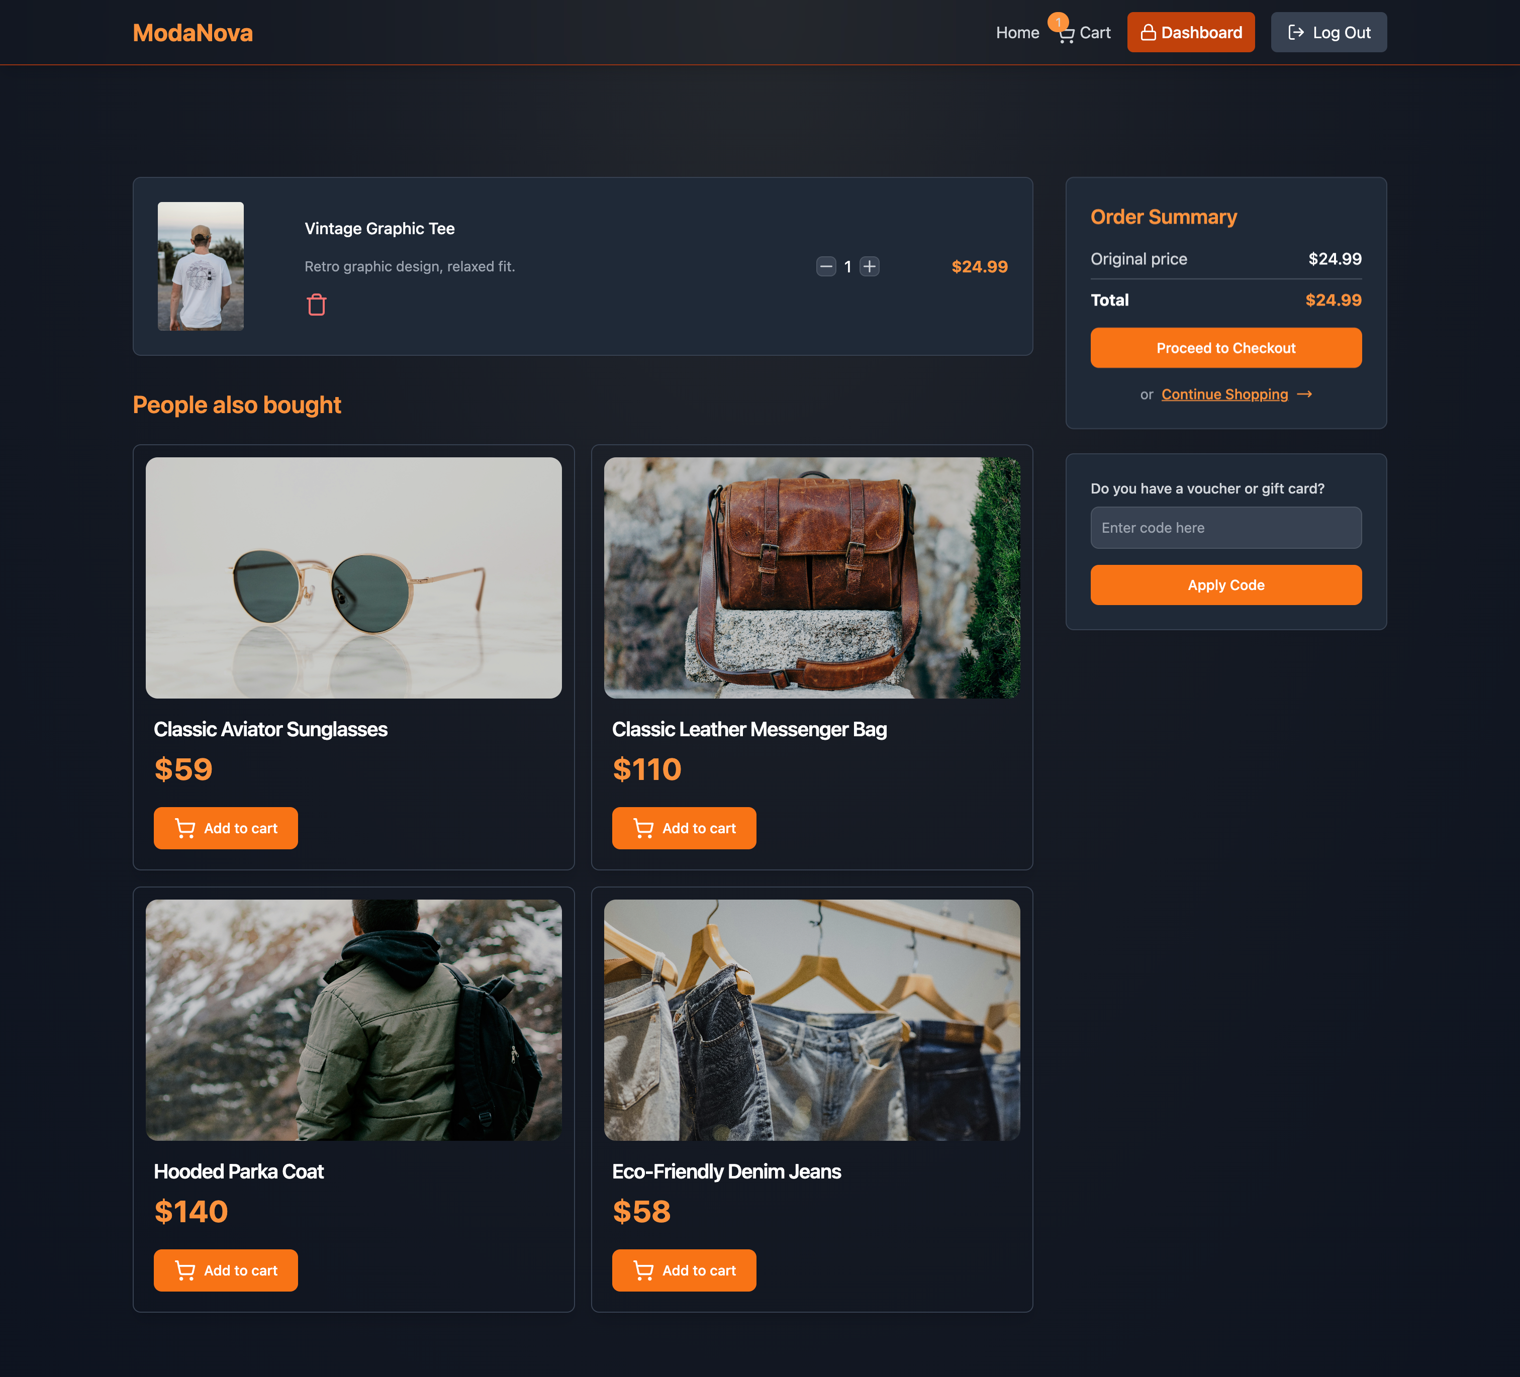Go to Home in navigation
Screen dimensions: 1520x1377
1017,33
